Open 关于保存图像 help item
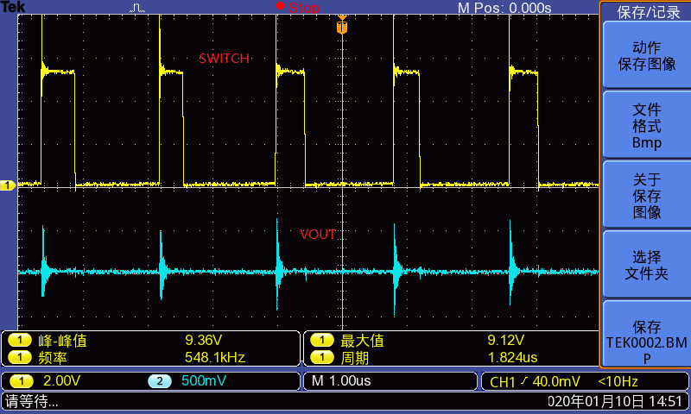Screen dimensions: 691x414 pos(646,195)
